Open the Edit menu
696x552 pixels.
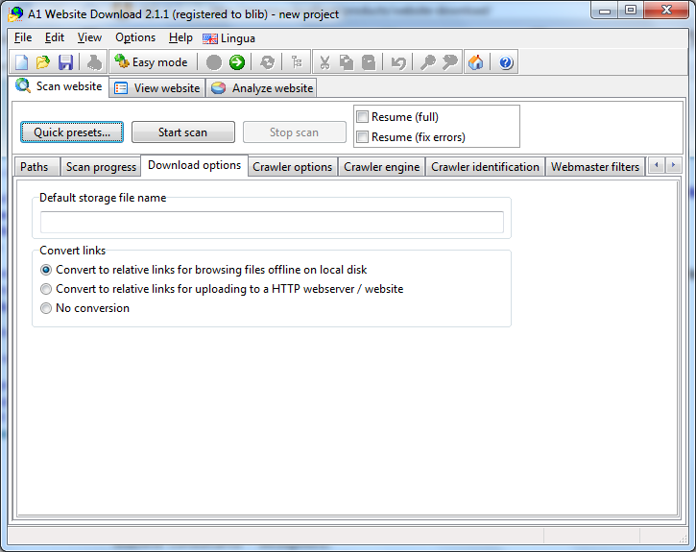click(55, 37)
